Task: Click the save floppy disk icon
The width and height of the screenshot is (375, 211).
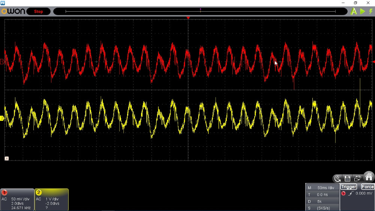Action: tap(348, 179)
